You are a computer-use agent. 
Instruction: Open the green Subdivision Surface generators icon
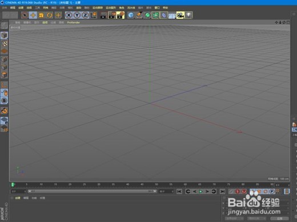click(x=147, y=15)
